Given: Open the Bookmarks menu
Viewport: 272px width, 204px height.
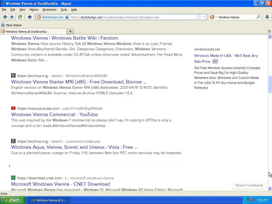Looking at the screenshot, I should pyautogui.click(x=49, y=10).
